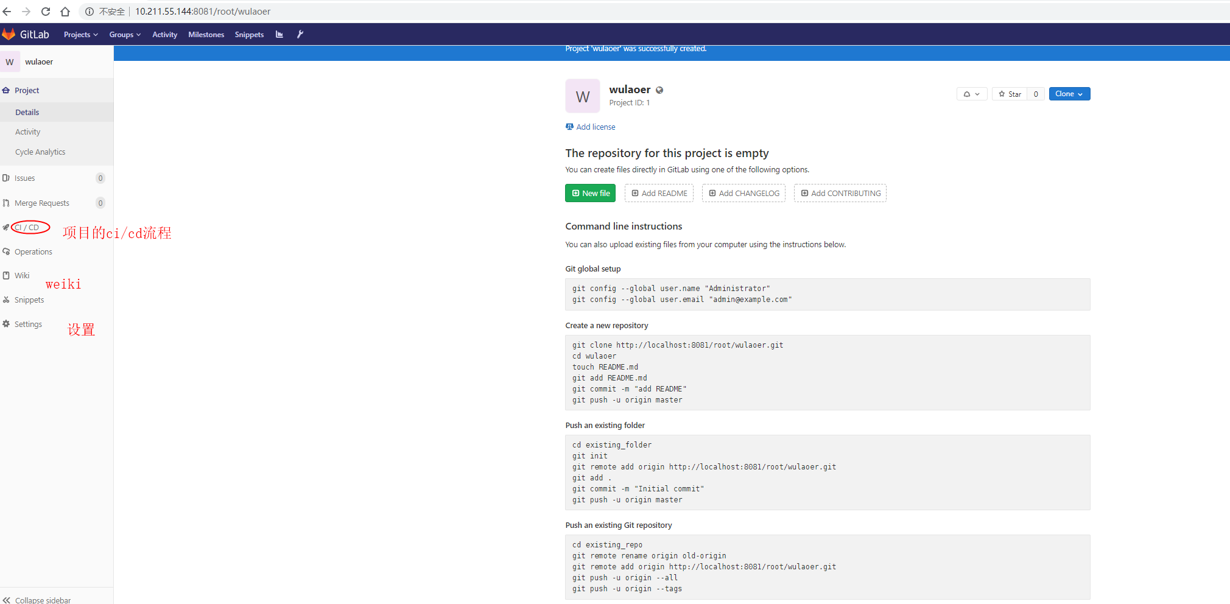Open the instance statistics chart icon
This screenshot has width=1230, height=604.
(x=279, y=35)
